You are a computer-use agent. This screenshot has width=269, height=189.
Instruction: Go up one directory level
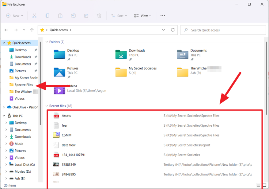(x=32, y=30)
